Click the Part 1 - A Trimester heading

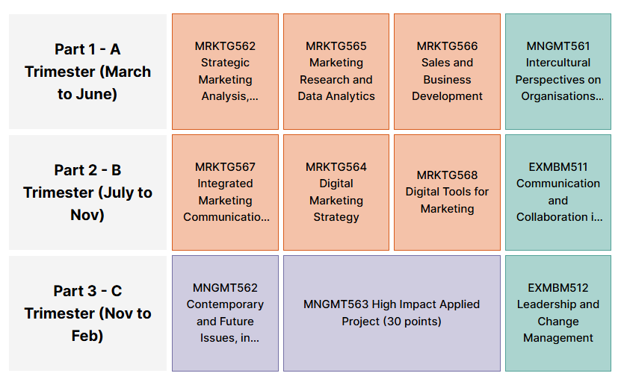click(87, 49)
